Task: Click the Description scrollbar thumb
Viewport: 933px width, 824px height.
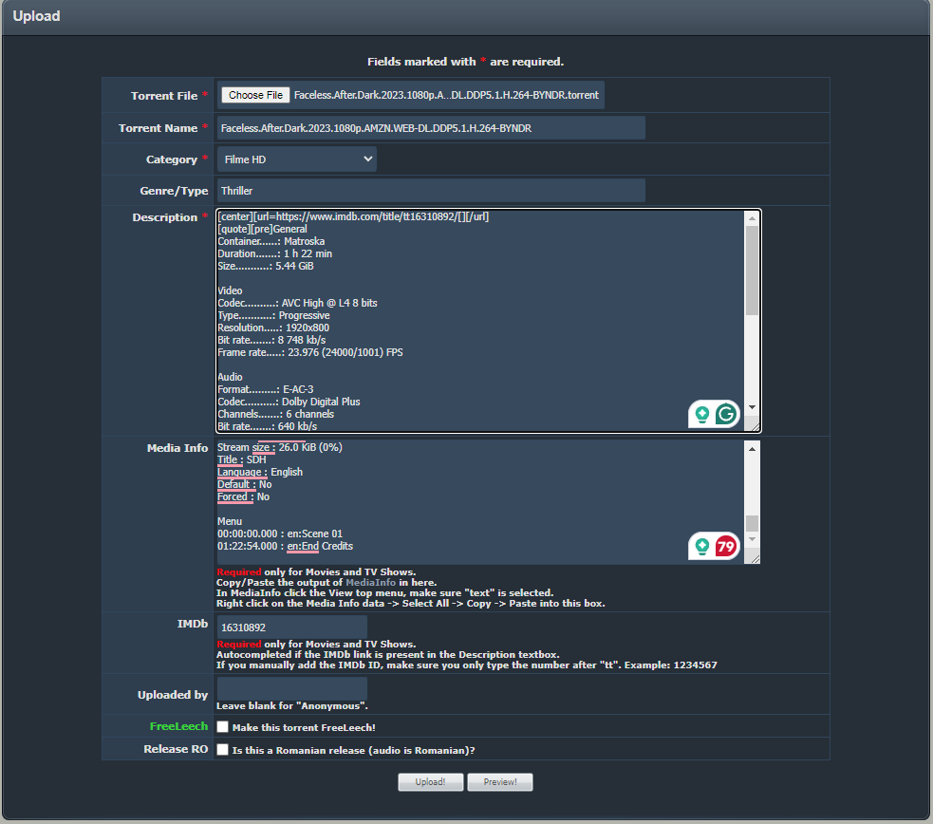Action: pos(753,271)
